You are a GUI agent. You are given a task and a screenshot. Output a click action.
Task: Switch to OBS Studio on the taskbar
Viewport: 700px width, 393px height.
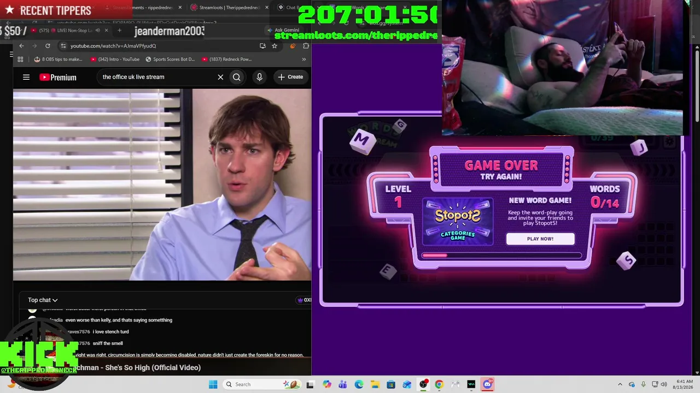(x=423, y=384)
